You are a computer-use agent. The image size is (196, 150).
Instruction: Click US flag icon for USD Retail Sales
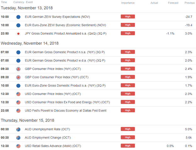pyautogui.click(x=18, y=146)
